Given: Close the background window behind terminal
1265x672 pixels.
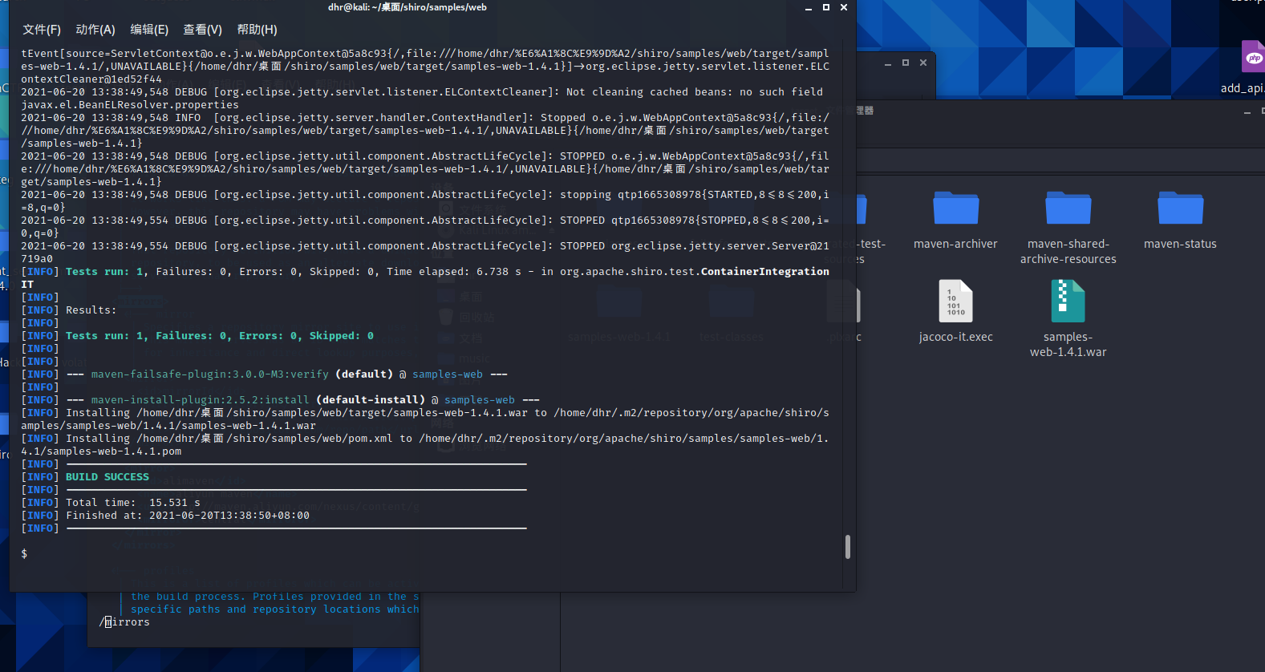Looking at the screenshot, I should coord(923,63).
